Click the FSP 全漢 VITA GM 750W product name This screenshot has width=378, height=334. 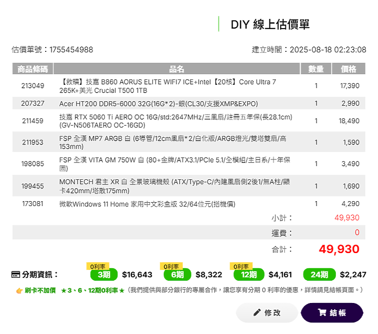[175, 164]
